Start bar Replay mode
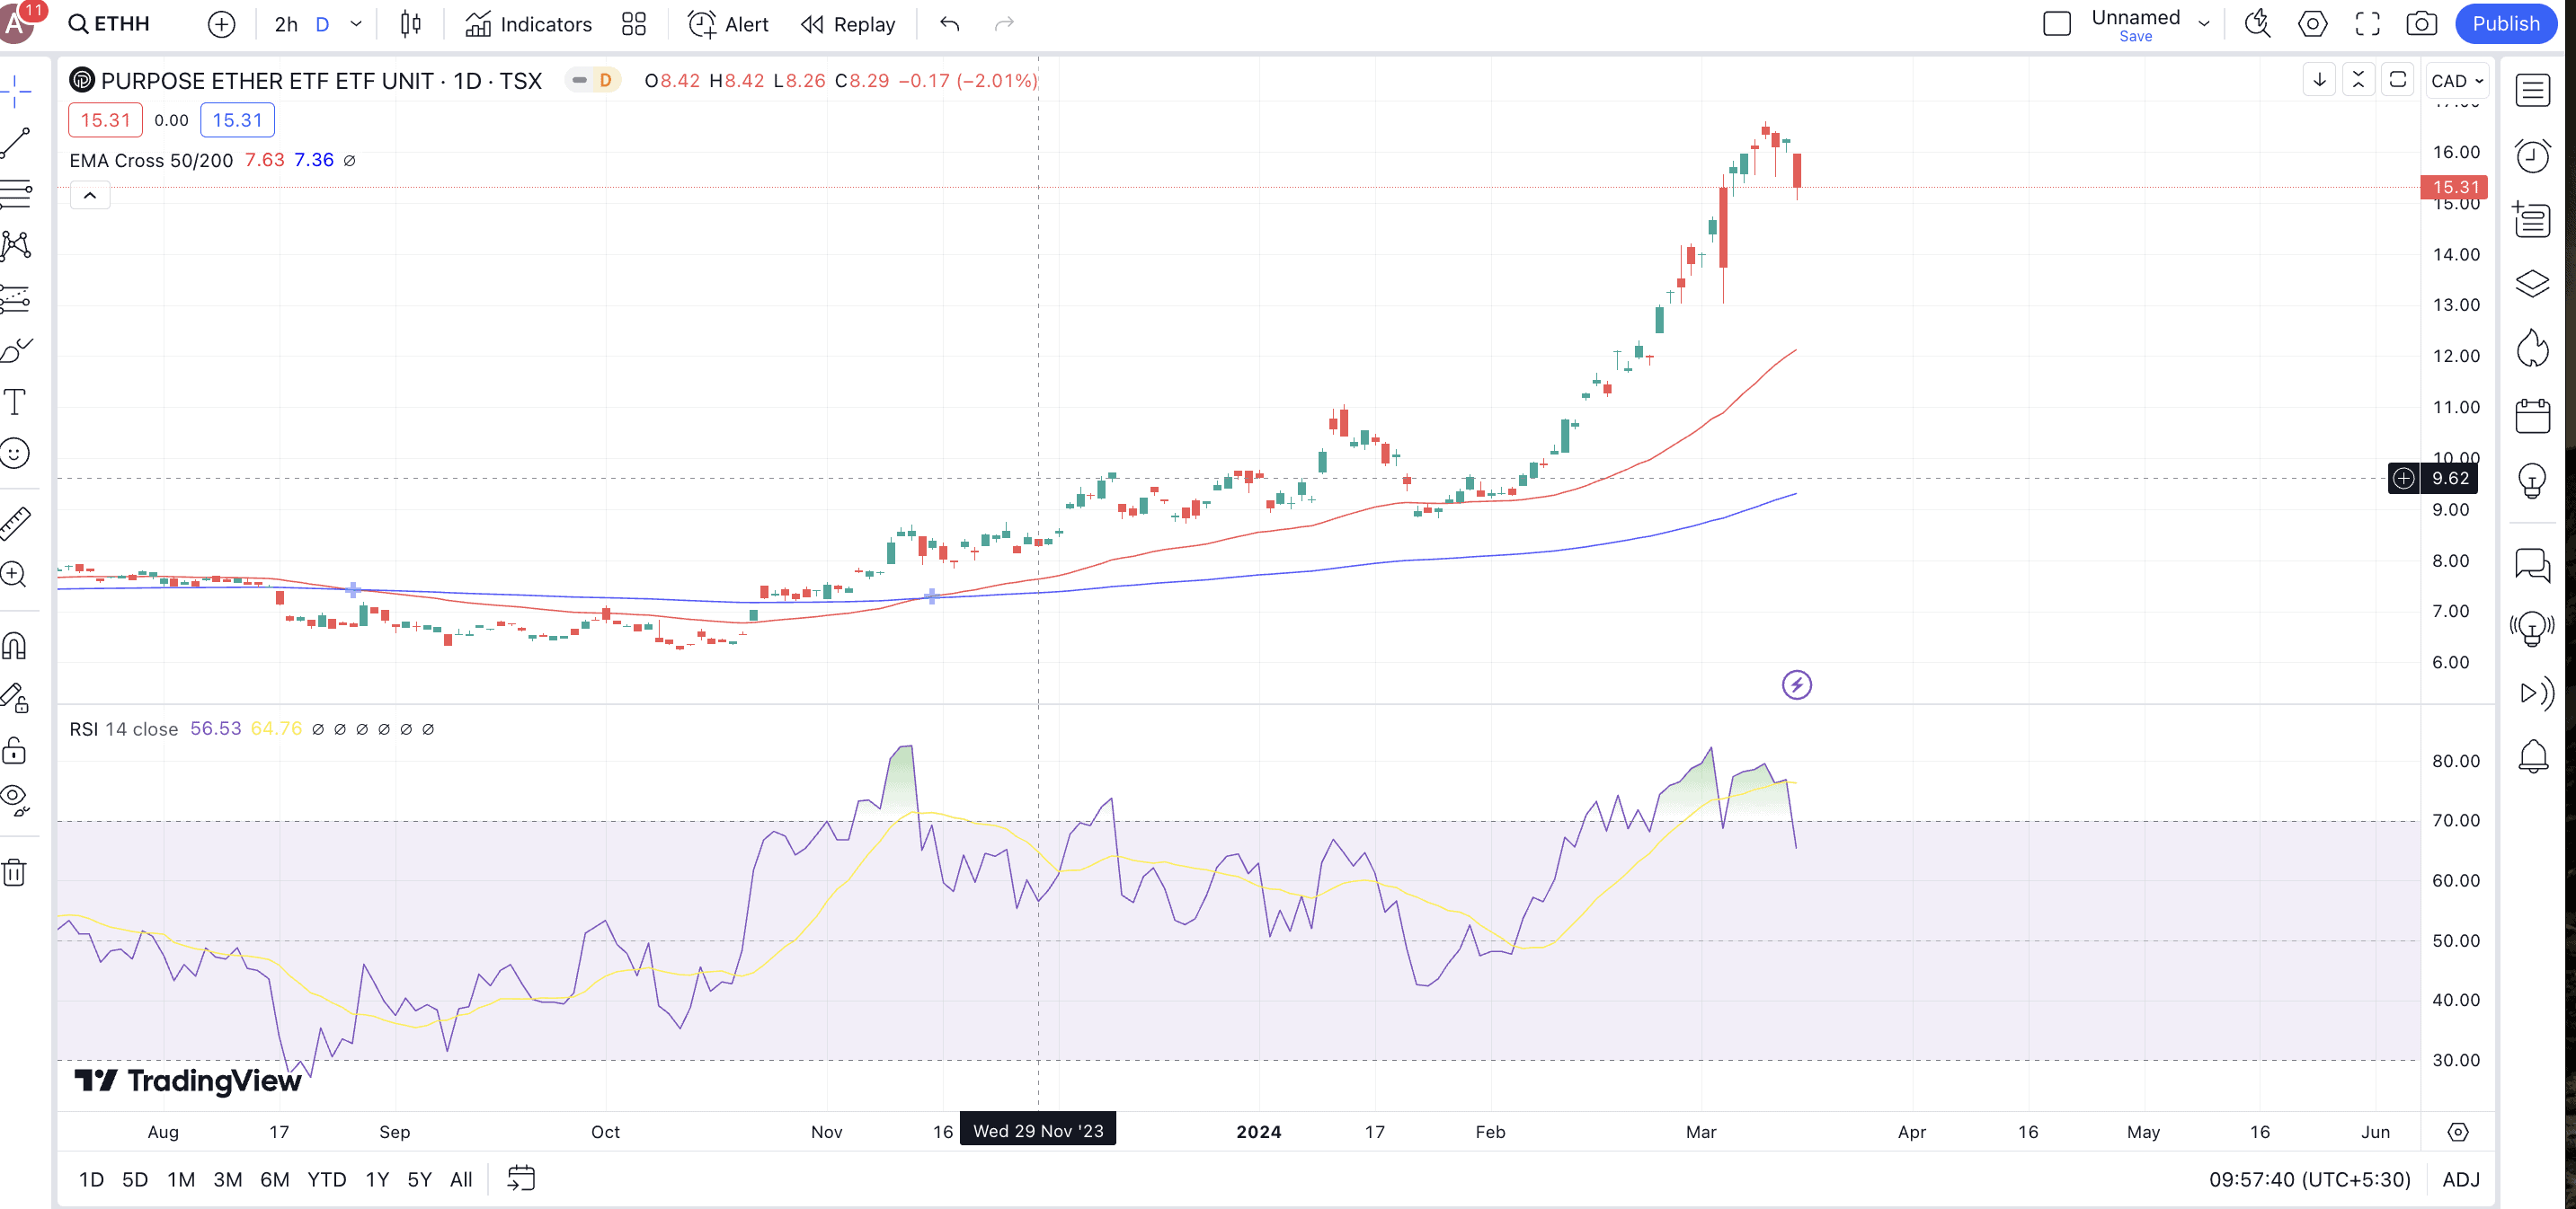The width and height of the screenshot is (2576, 1209). pos(848,24)
